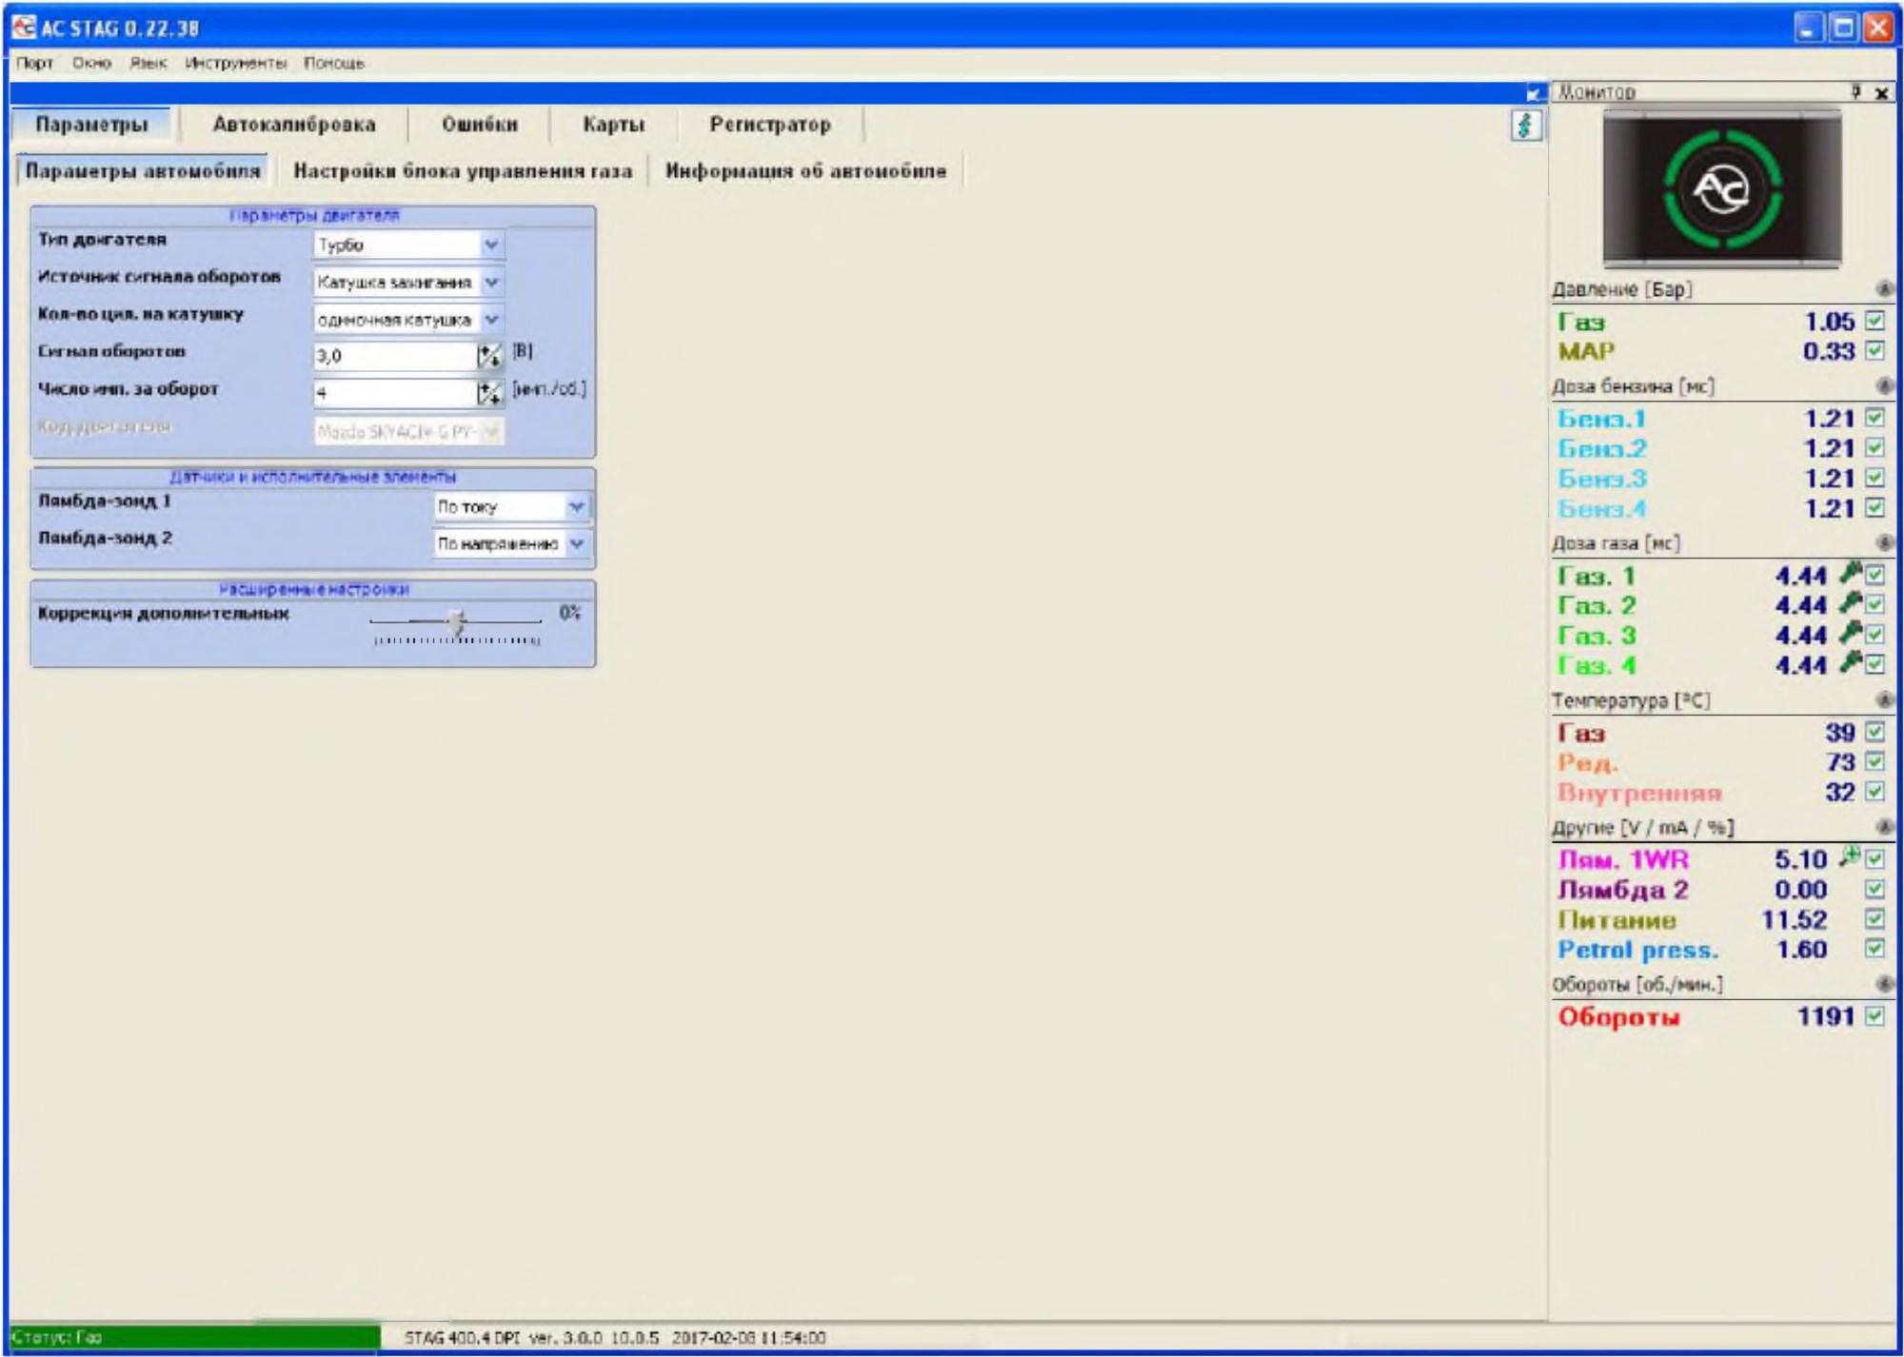Click the Статус: Газ status bar indicator
1904x1357 pixels.
(x=195, y=1337)
